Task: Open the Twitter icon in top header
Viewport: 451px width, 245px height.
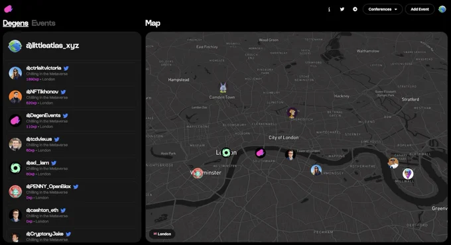Action: (x=342, y=9)
